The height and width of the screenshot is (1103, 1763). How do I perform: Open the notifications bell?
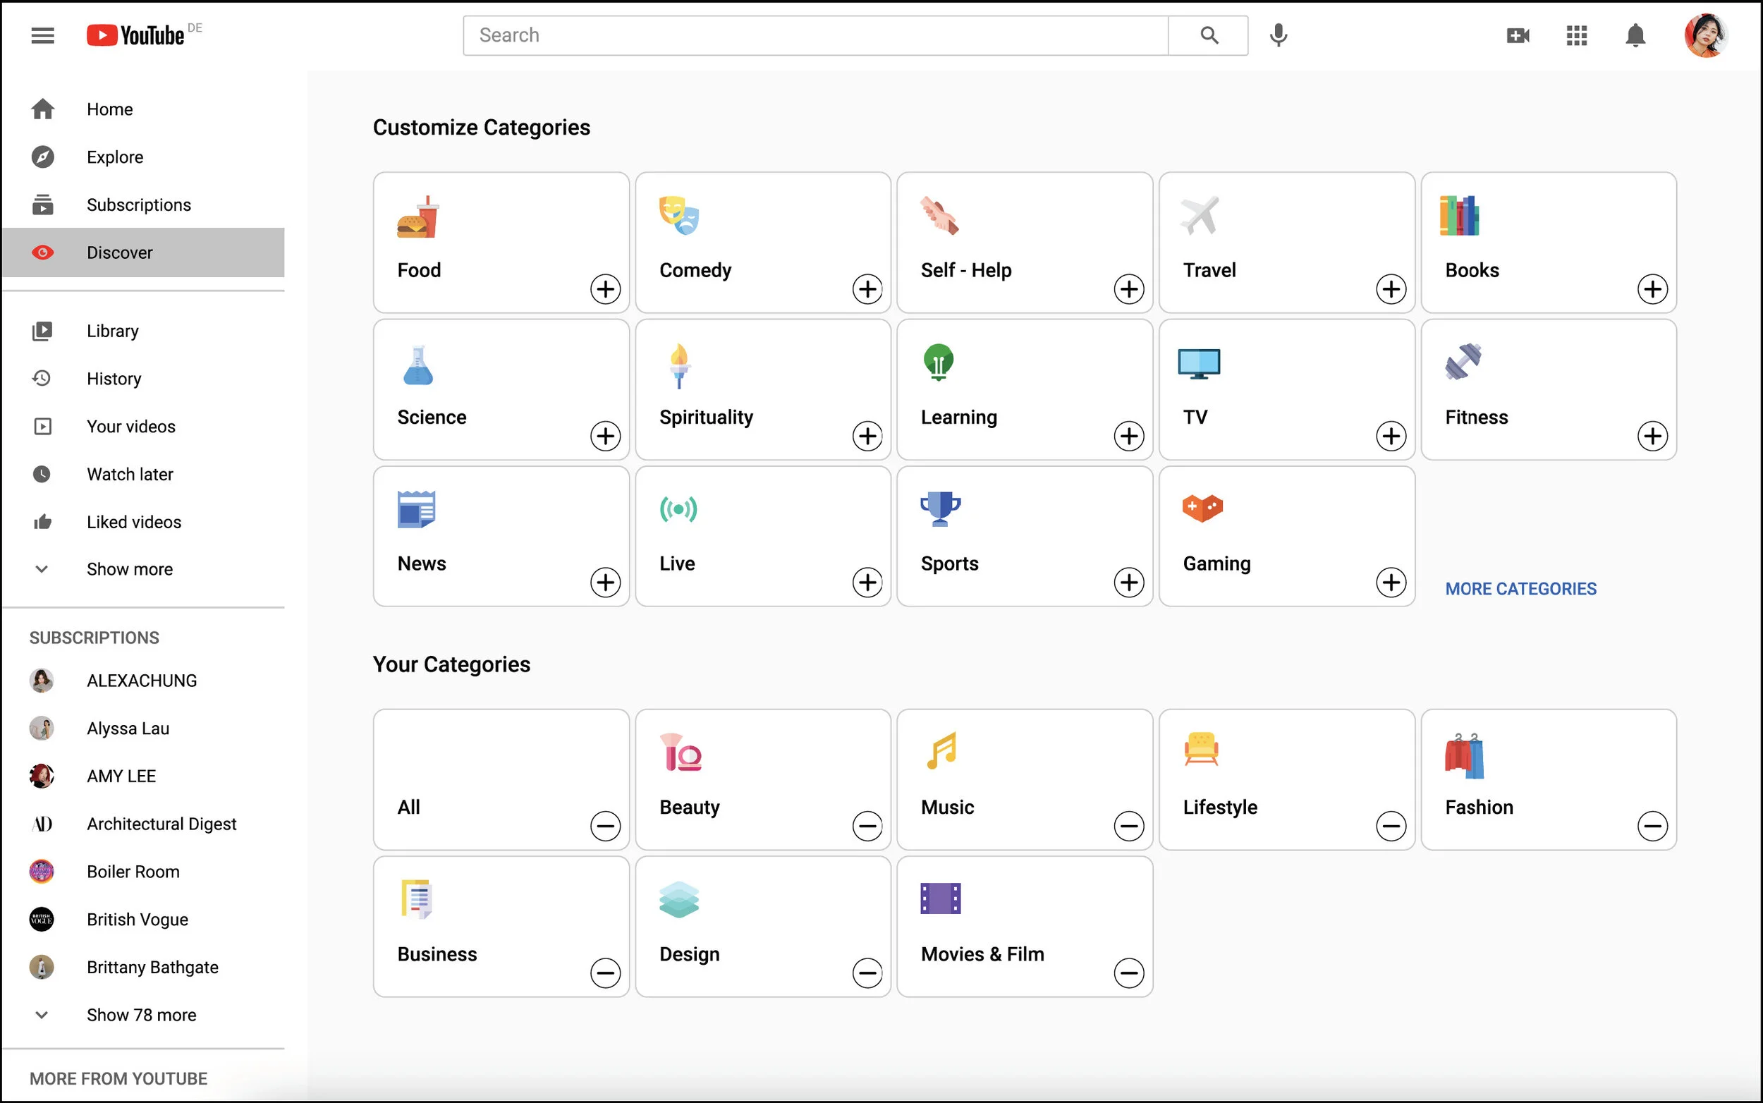(x=1635, y=35)
